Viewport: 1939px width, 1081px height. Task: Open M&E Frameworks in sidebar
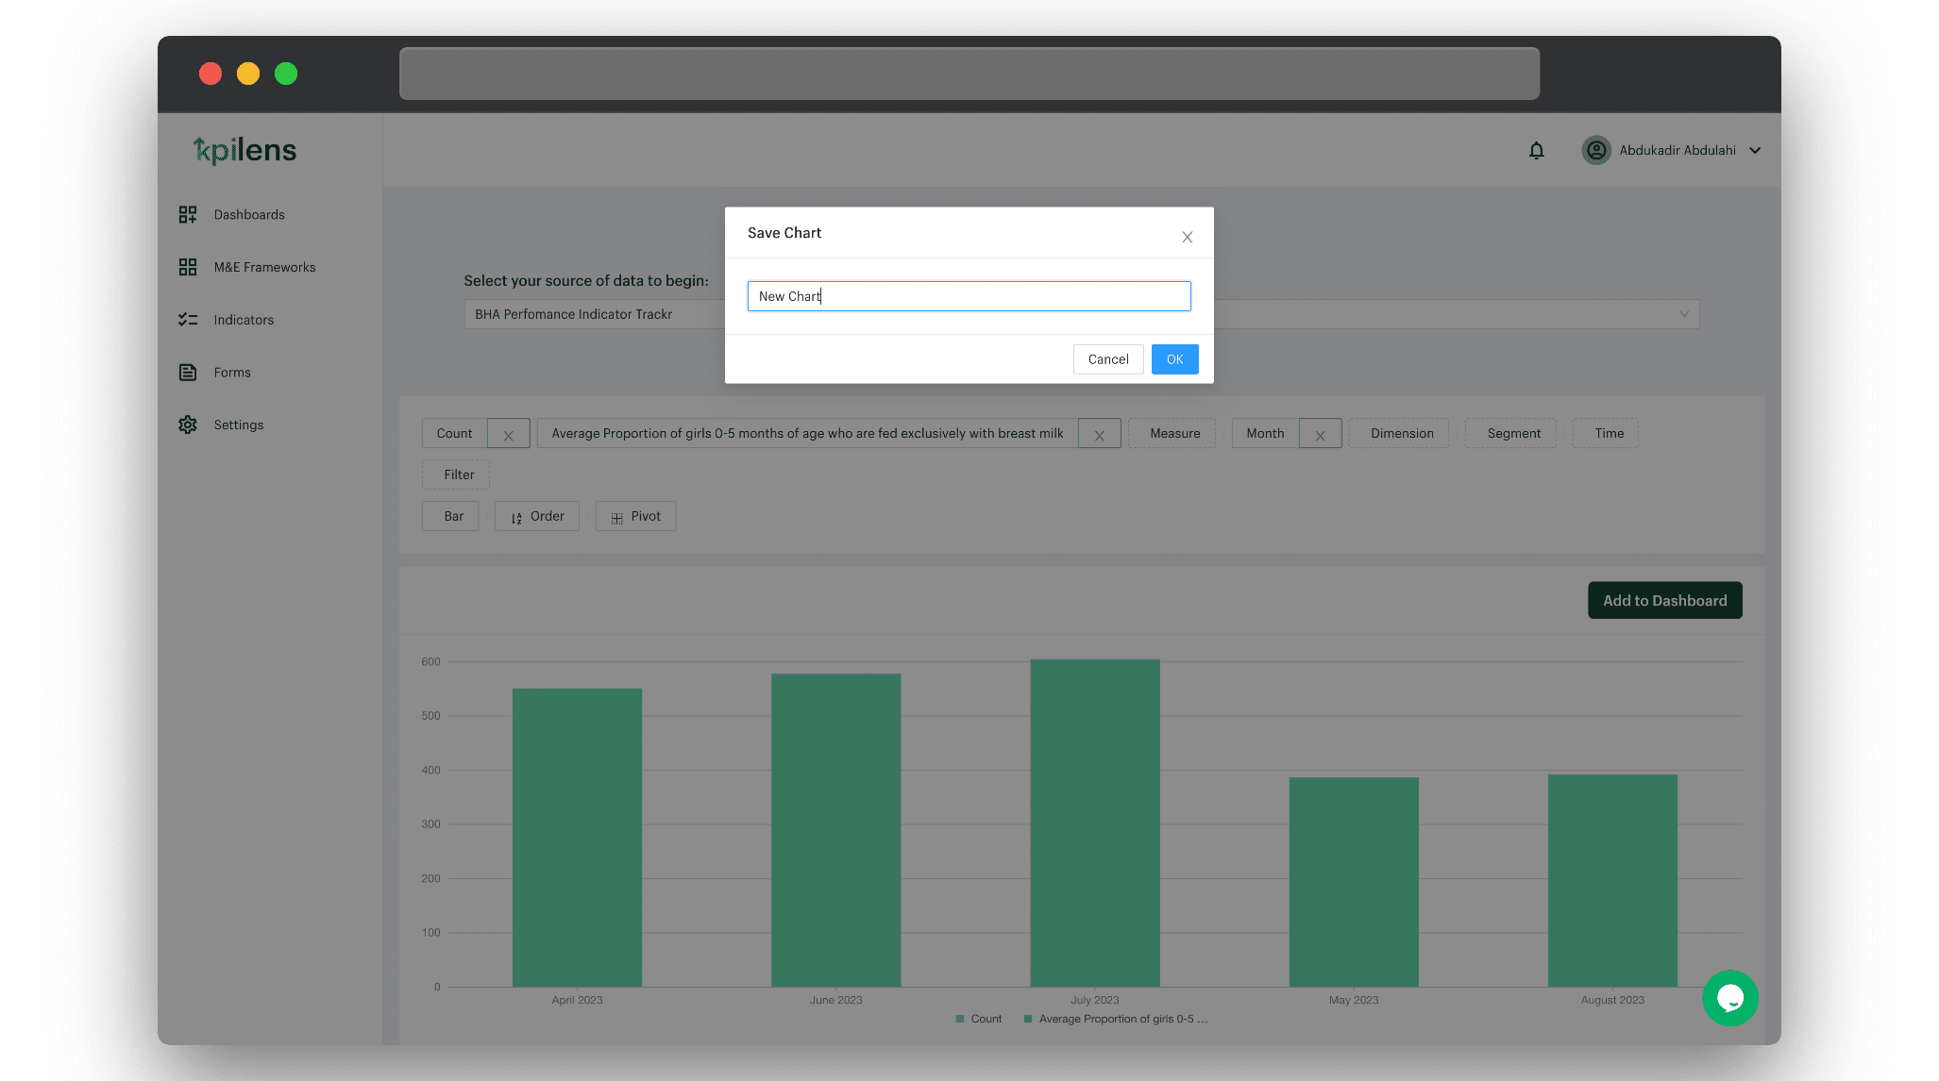click(264, 268)
